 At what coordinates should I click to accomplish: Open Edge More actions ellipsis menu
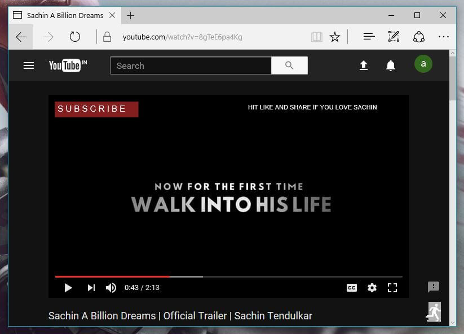click(x=444, y=37)
